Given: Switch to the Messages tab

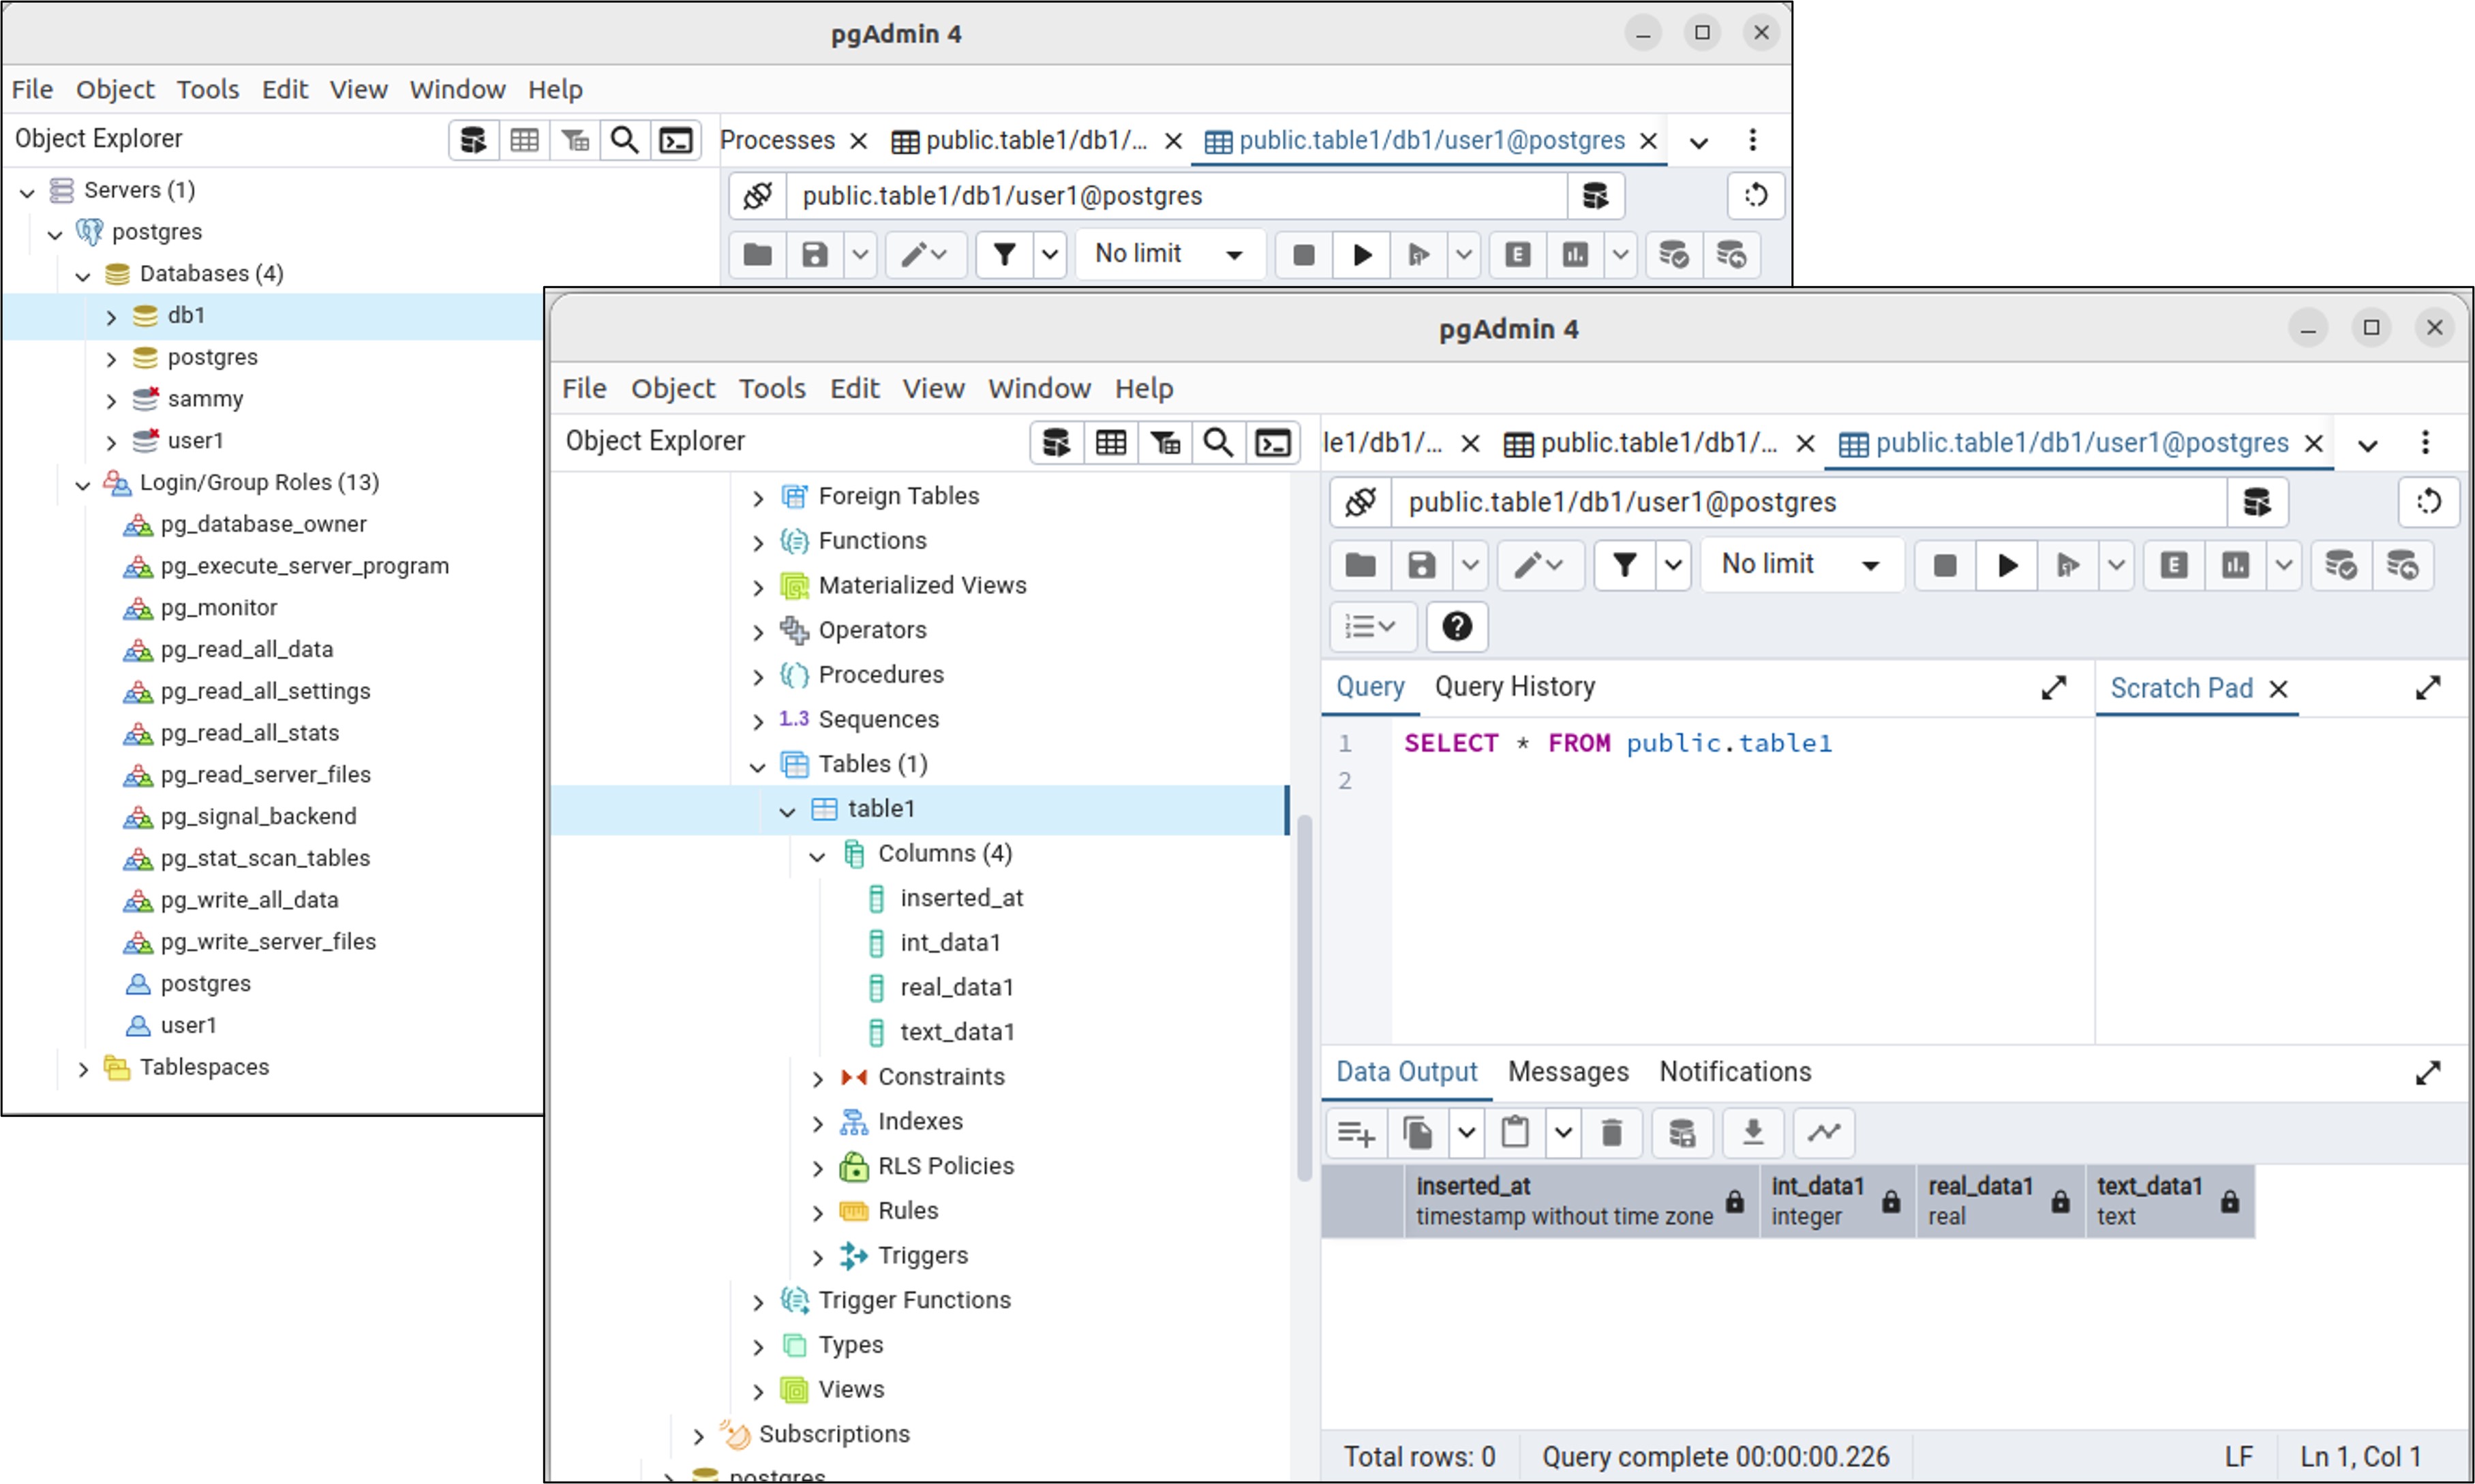Looking at the screenshot, I should pyautogui.click(x=1568, y=1072).
